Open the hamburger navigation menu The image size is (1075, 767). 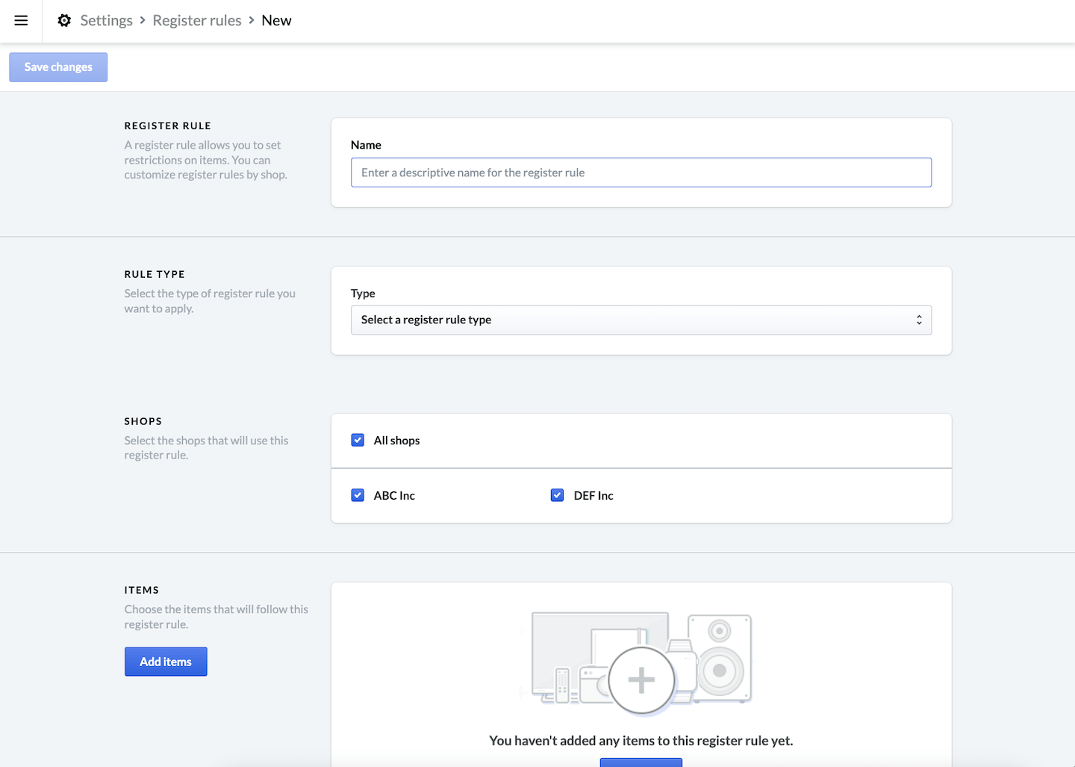point(21,21)
